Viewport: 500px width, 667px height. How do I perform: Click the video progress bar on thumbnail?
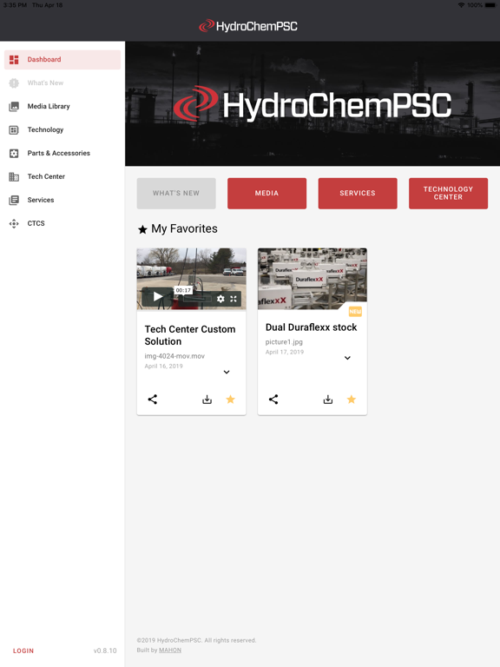pyautogui.click(x=197, y=299)
